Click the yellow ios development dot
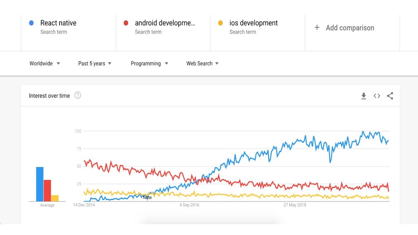This screenshot has height=235, width=418. tap(220, 23)
